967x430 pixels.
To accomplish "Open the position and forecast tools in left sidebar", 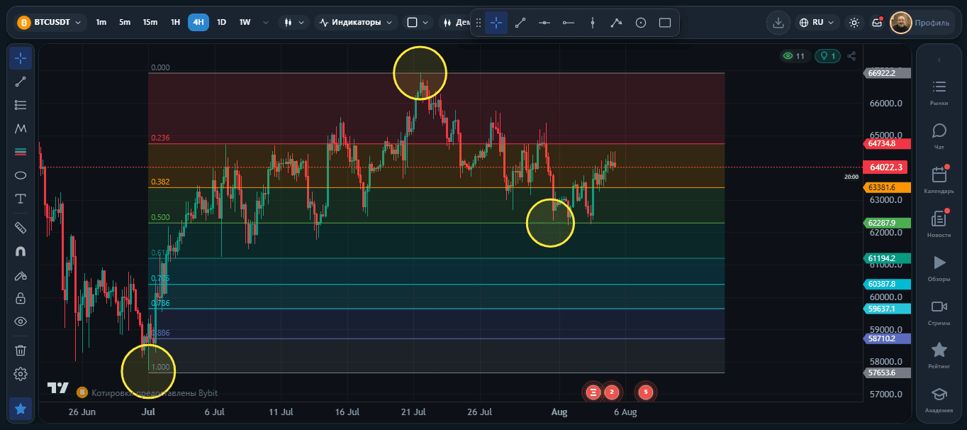I will [21, 152].
